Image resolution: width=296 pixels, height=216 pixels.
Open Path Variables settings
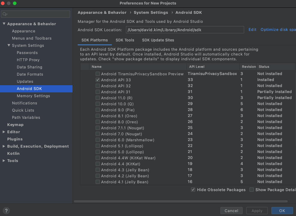[26, 117]
